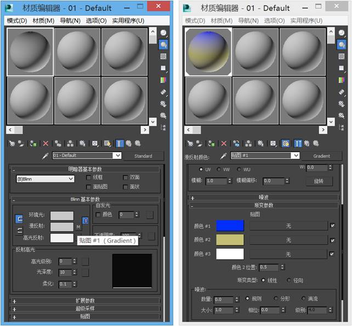Open 实用程序(U) menu in left window

(x=128, y=21)
